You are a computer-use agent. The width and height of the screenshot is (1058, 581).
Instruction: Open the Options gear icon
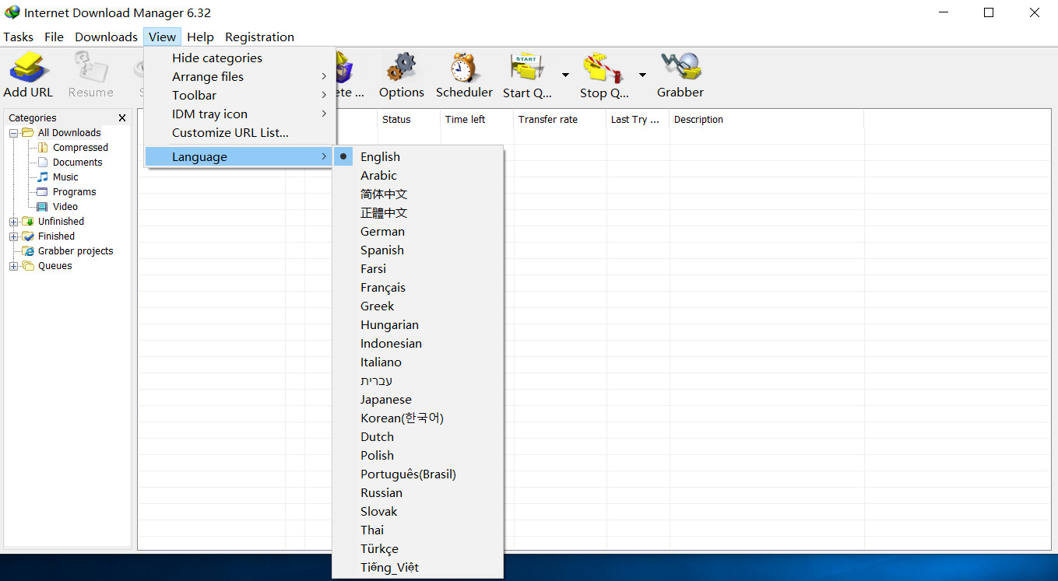(402, 67)
